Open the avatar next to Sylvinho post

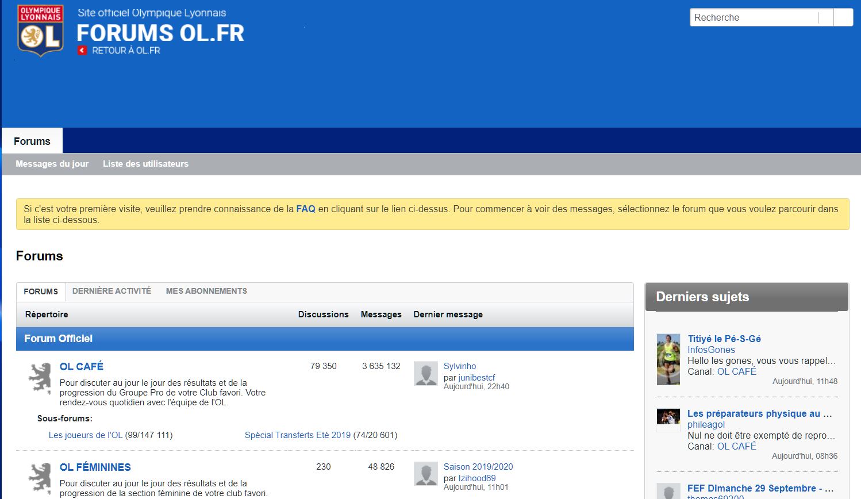click(426, 374)
